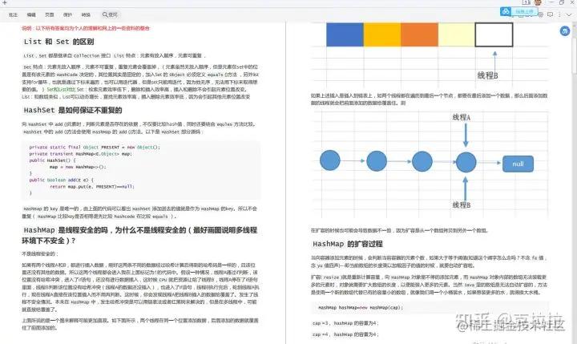Screen dimensions: 577x344
Task: Click the '线程B' label under the color blocks
Action: (x=487, y=75)
